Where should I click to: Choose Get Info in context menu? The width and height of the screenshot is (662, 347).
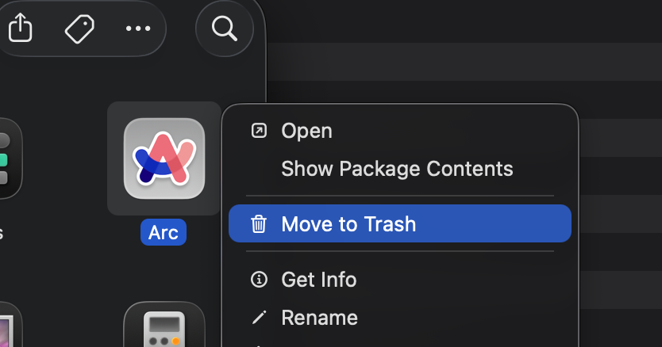(x=399, y=280)
